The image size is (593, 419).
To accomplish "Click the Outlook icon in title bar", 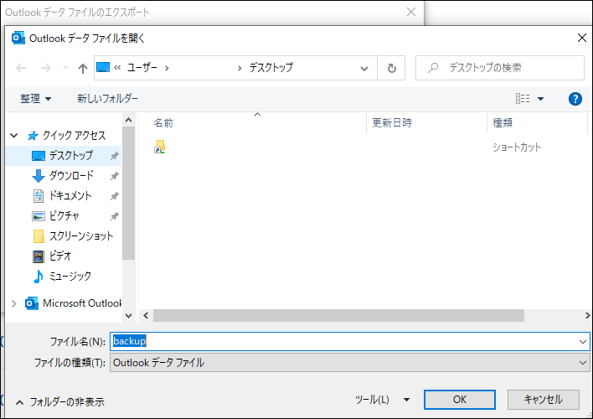I will 18,38.
